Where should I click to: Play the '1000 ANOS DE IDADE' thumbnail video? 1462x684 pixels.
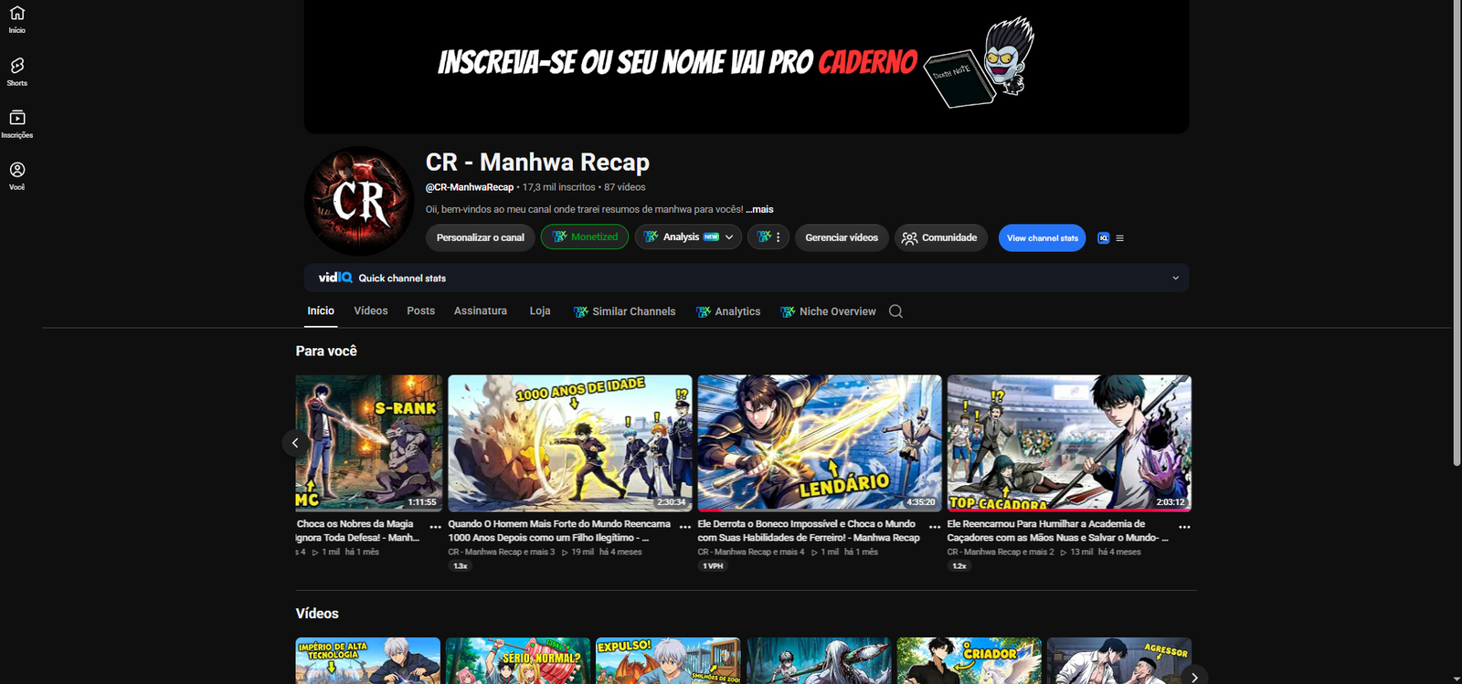(570, 443)
